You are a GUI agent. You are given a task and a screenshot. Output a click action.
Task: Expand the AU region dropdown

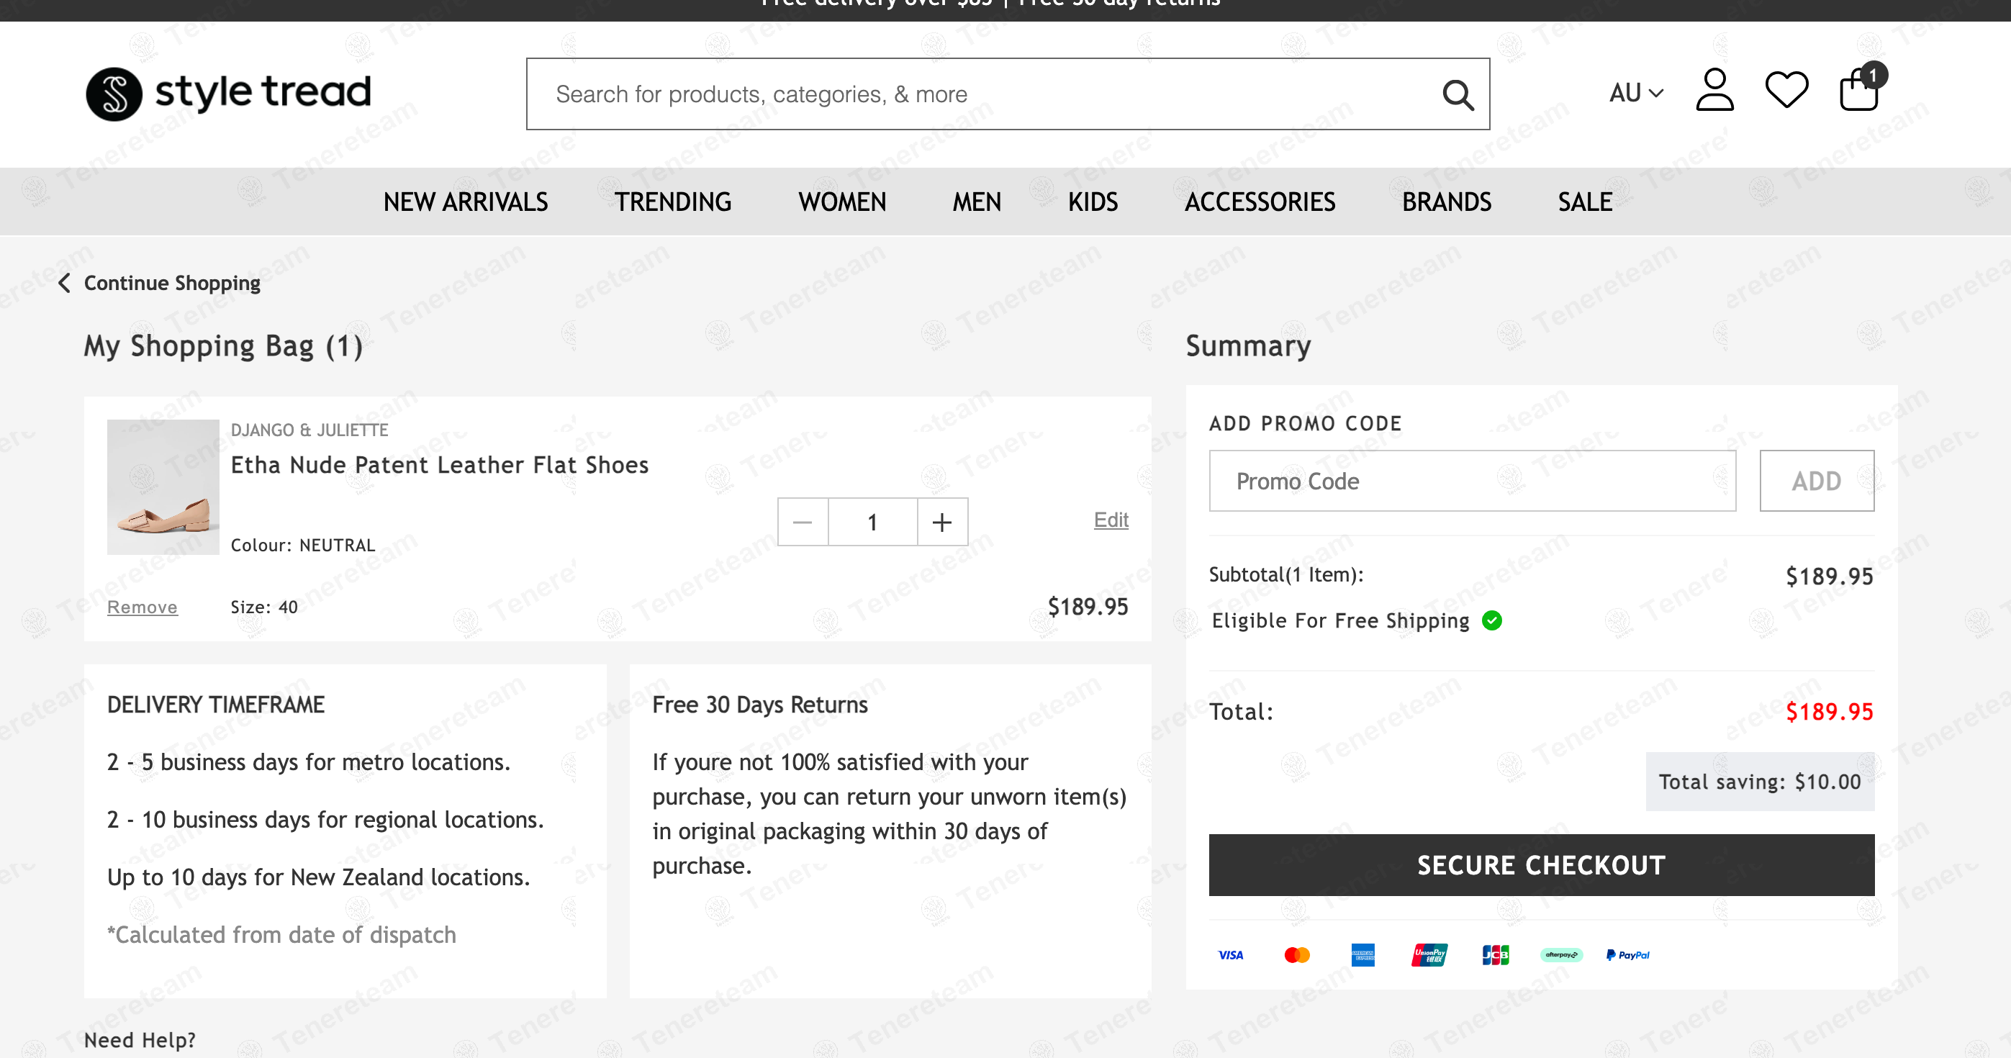coord(1635,93)
